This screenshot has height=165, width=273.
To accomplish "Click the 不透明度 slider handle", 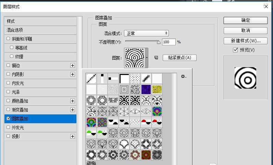I will tap(158, 42).
